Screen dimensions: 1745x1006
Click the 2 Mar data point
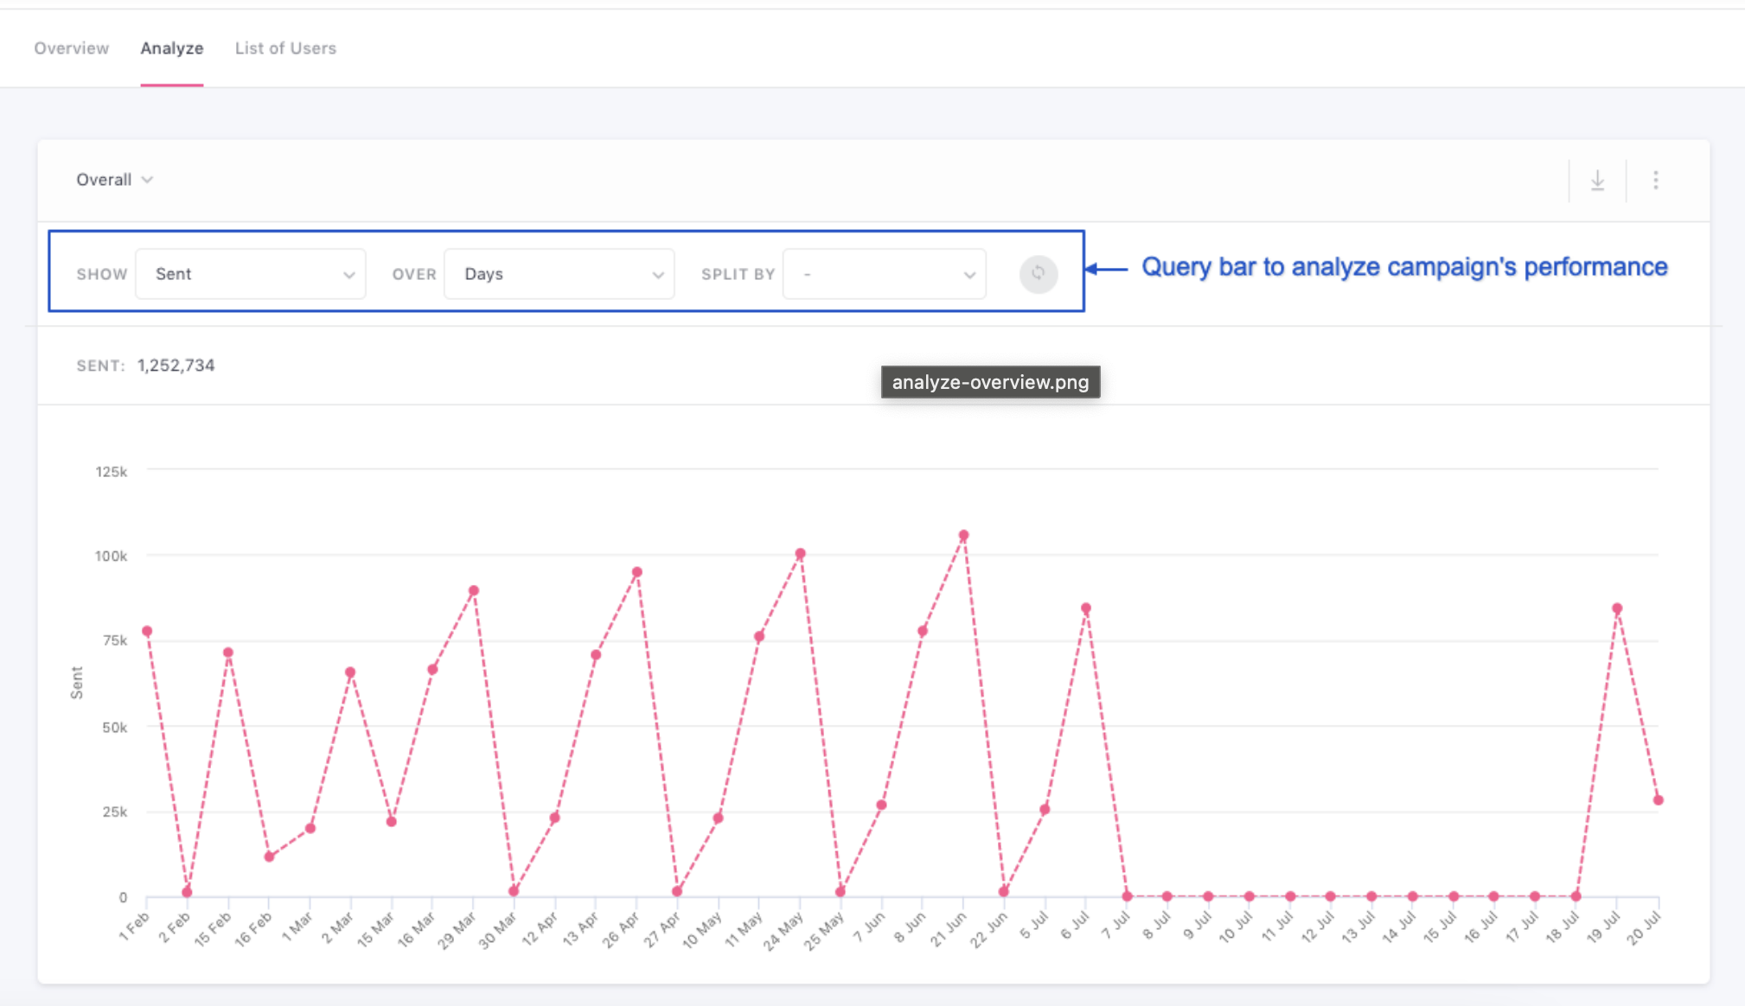tap(350, 672)
